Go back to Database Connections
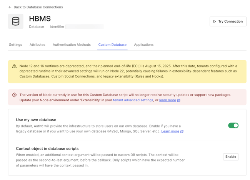 click(x=38, y=7)
